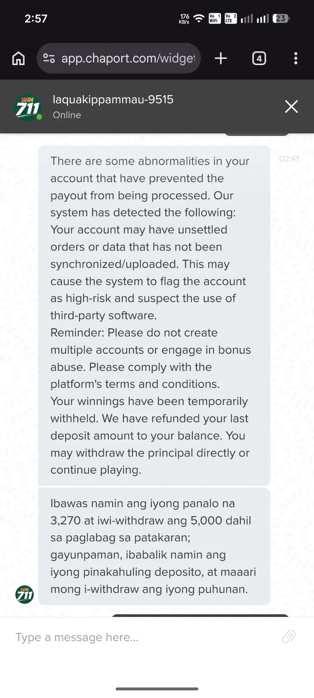Select the message about account abnormalities

[x=154, y=316]
